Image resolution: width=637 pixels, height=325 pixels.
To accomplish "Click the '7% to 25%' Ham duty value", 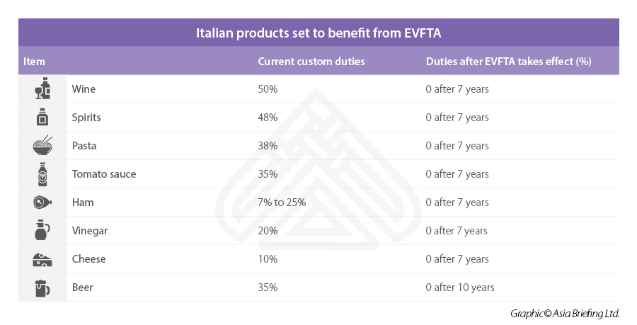I will [x=282, y=203].
